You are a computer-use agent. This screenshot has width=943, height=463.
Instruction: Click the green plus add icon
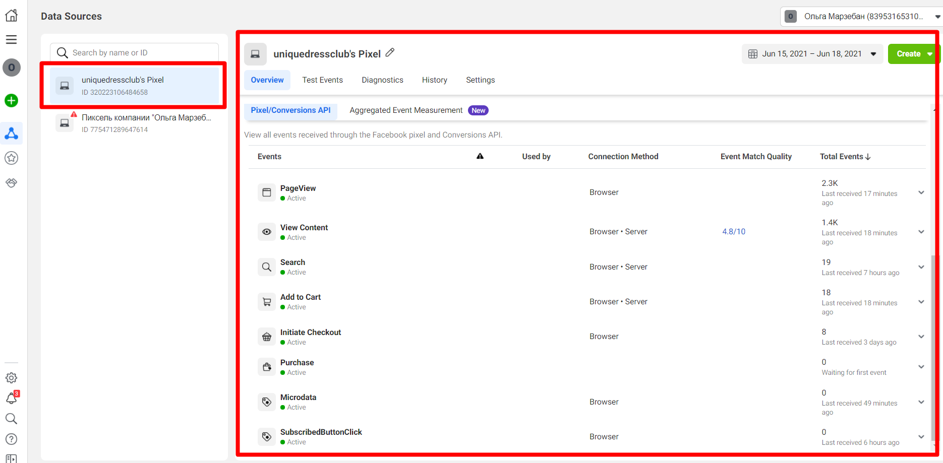point(11,101)
